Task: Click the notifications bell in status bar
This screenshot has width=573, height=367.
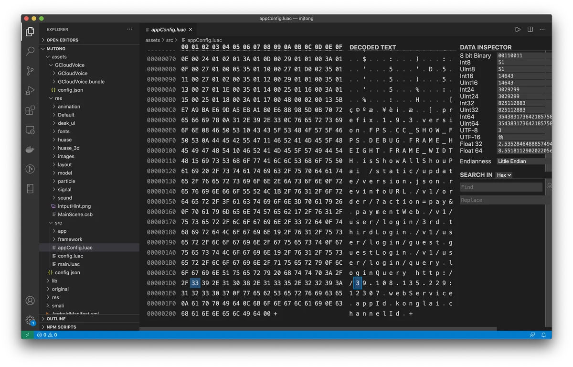Action: tap(543, 335)
